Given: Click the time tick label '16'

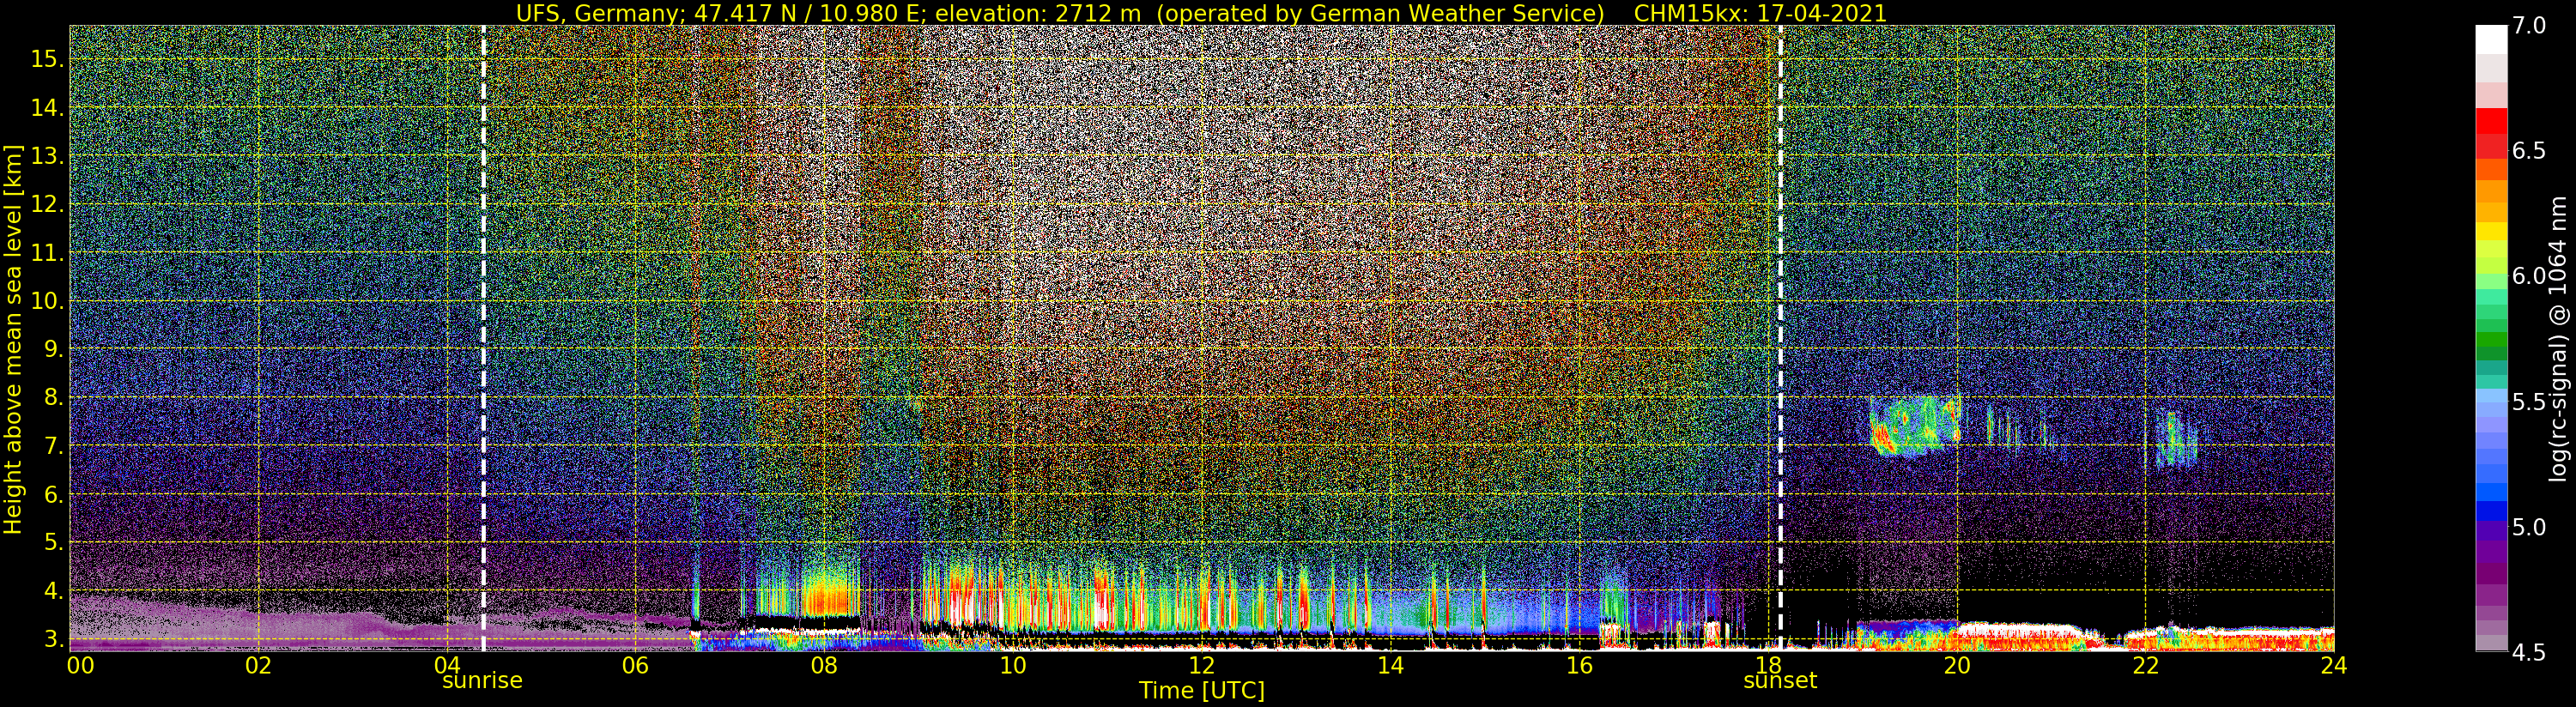Looking at the screenshot, I should tap(1579, 666).
